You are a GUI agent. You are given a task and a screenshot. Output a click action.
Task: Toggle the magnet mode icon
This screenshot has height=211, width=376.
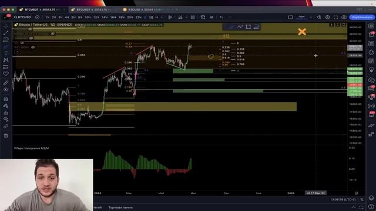tap(6, 99)
